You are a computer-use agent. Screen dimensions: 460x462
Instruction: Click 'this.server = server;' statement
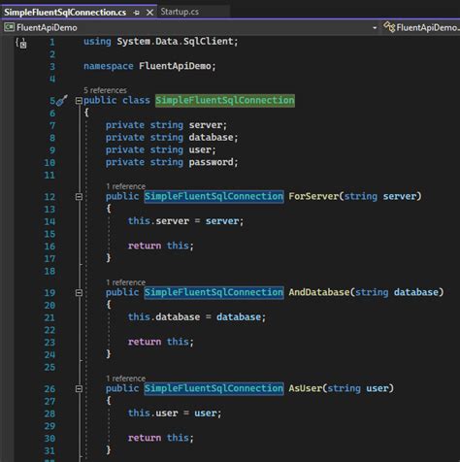pos(185,221)
